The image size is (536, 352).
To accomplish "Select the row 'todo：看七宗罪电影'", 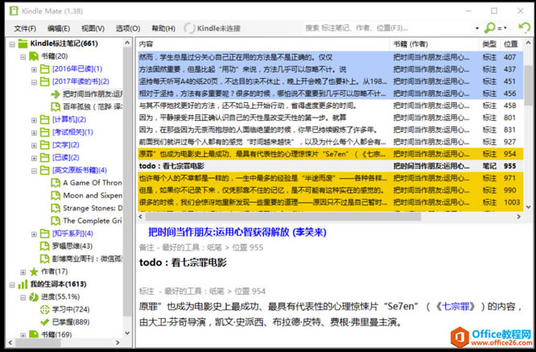I will click(x=330, y=166).
